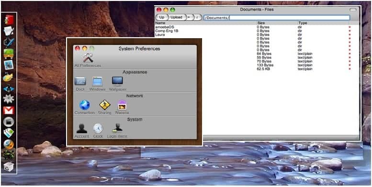Click red asterisk in the 62.5 KB row
372x187 pixels.
(x=349, y=69)
